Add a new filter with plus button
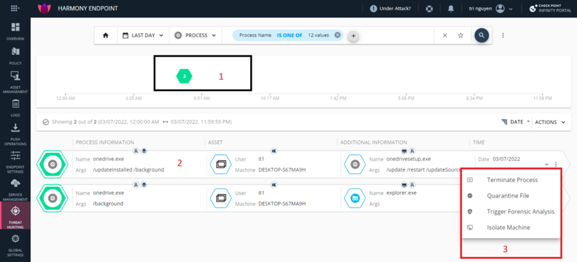 pyautogui.click(x=353, y=36)
